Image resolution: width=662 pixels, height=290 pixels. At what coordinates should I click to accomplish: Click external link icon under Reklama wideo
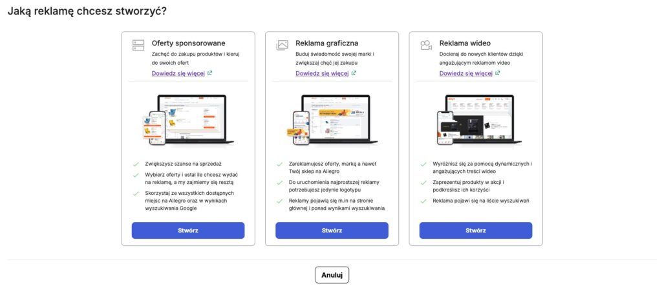point(497,73)
